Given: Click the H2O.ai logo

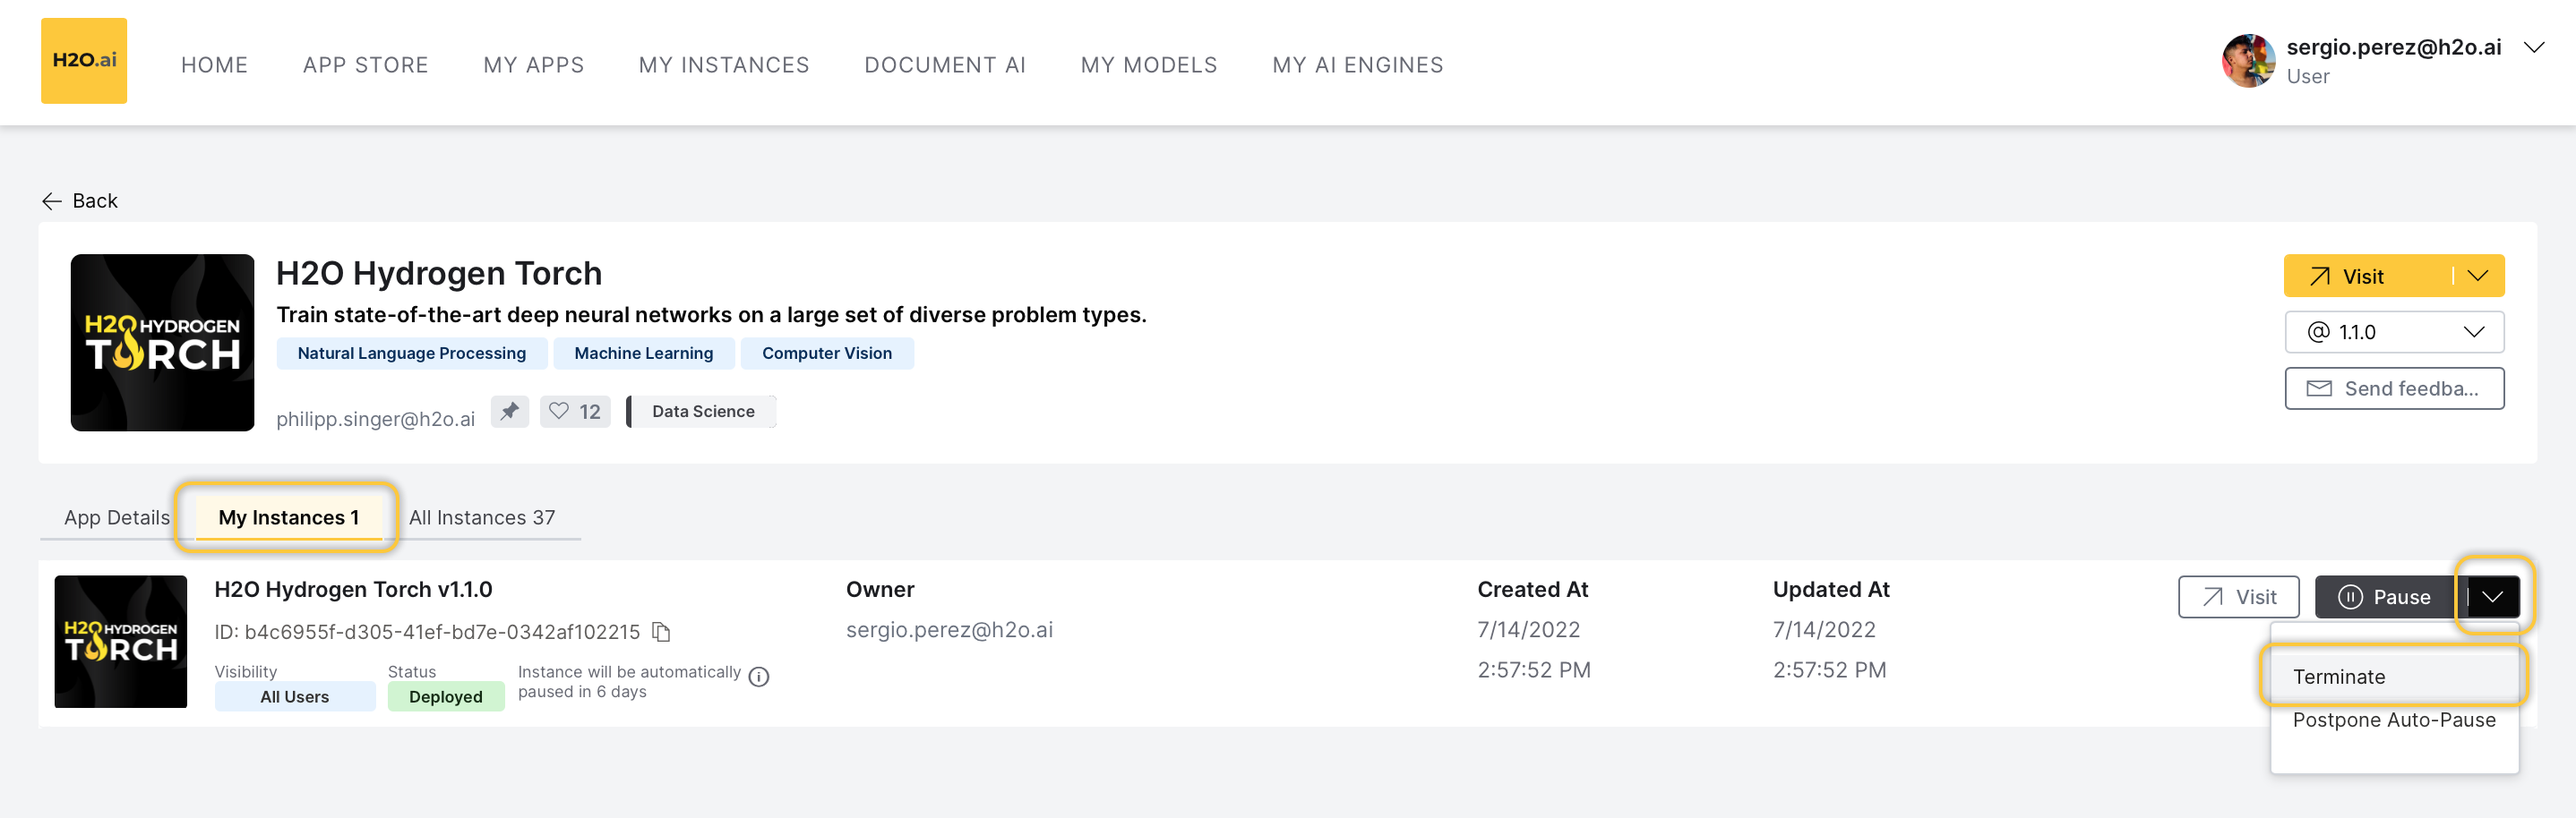Looking at the screenshot, I should (x=84, y=61).
